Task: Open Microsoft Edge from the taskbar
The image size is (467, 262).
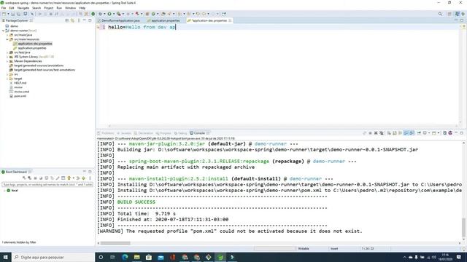Action: (125, 257)
